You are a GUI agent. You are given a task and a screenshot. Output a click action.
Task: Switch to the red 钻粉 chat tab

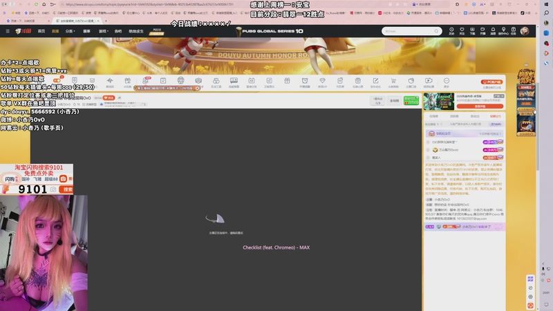pos(495,116)
